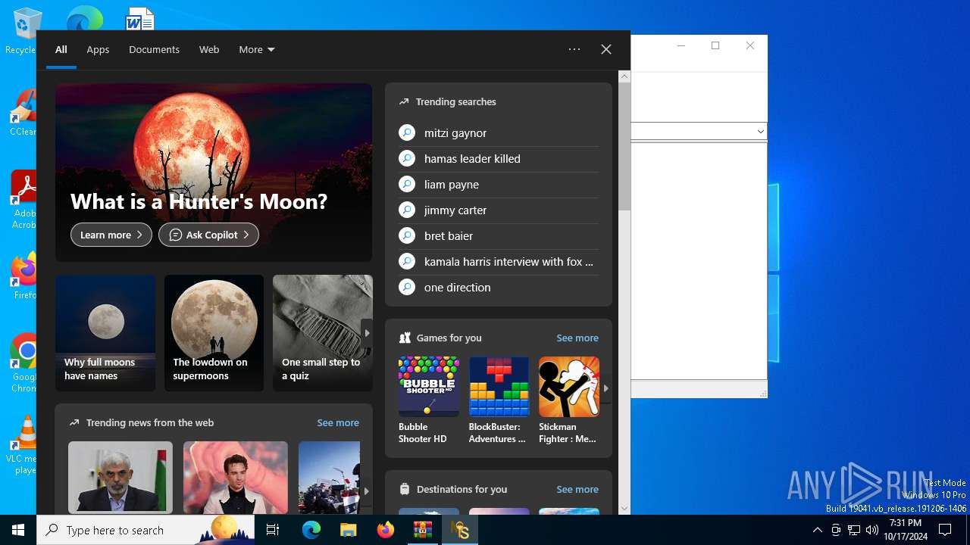The width and height of the screenshot is (970, 545).
Task: Open Task View on taskbar
Action: 273,530
